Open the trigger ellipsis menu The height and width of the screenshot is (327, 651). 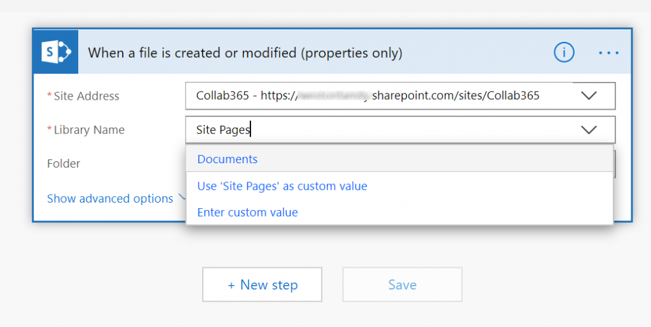608,53
